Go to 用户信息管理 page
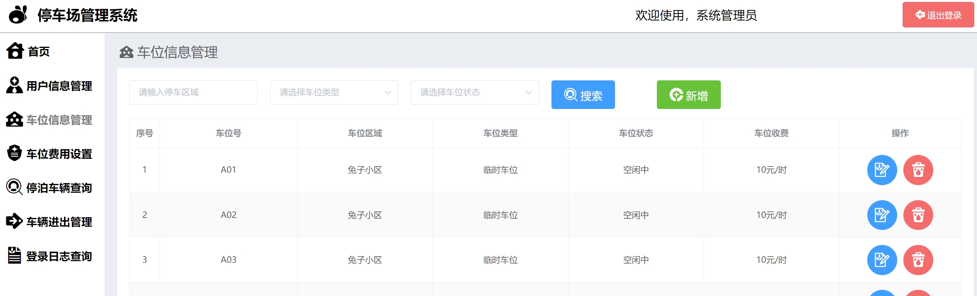This screenshot has height=296, width=977. point(59,86)
